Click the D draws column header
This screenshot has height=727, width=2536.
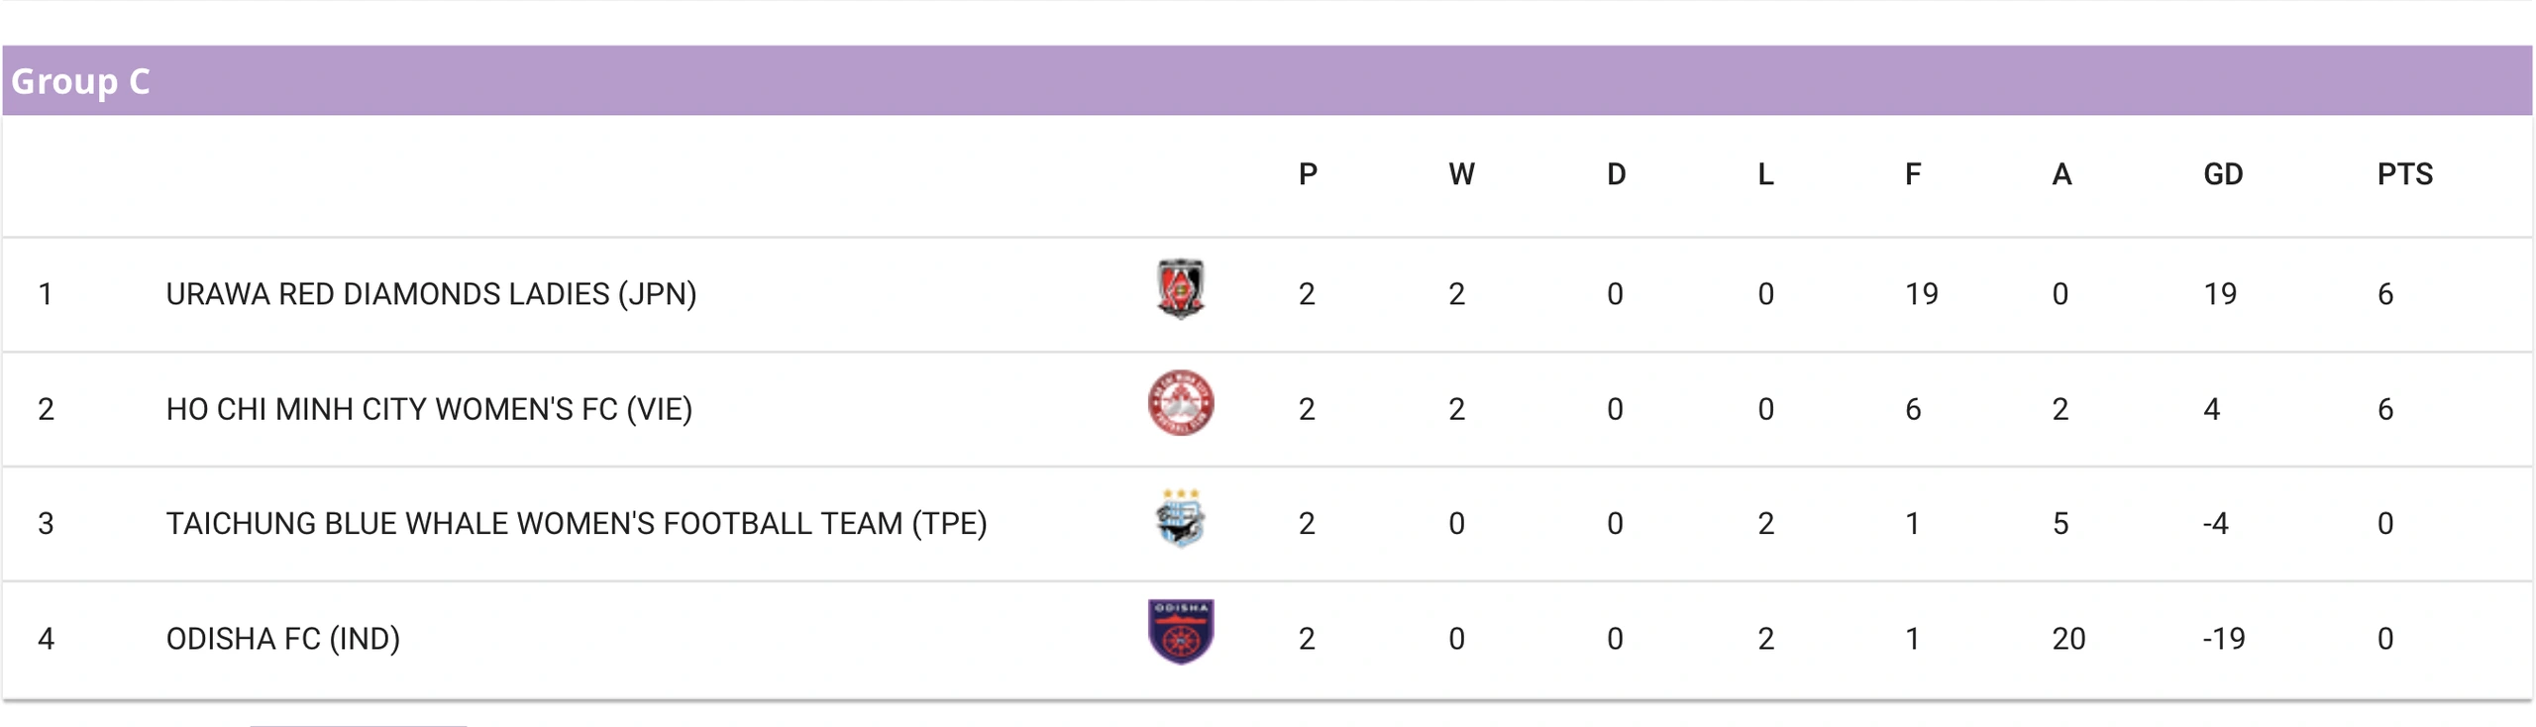(1616, 174)
